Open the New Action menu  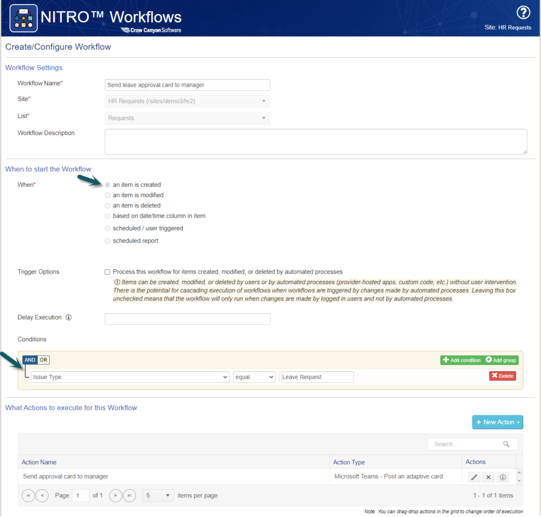[497, 422]
